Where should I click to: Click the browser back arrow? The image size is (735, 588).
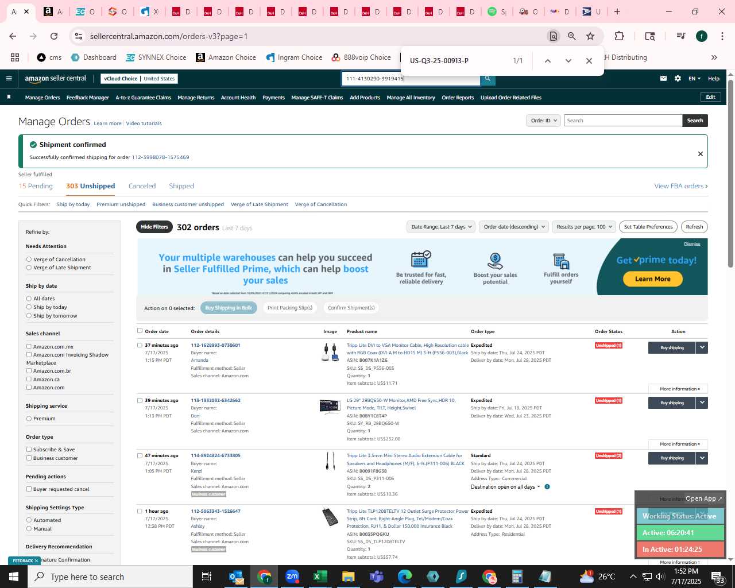coord(13,36)
